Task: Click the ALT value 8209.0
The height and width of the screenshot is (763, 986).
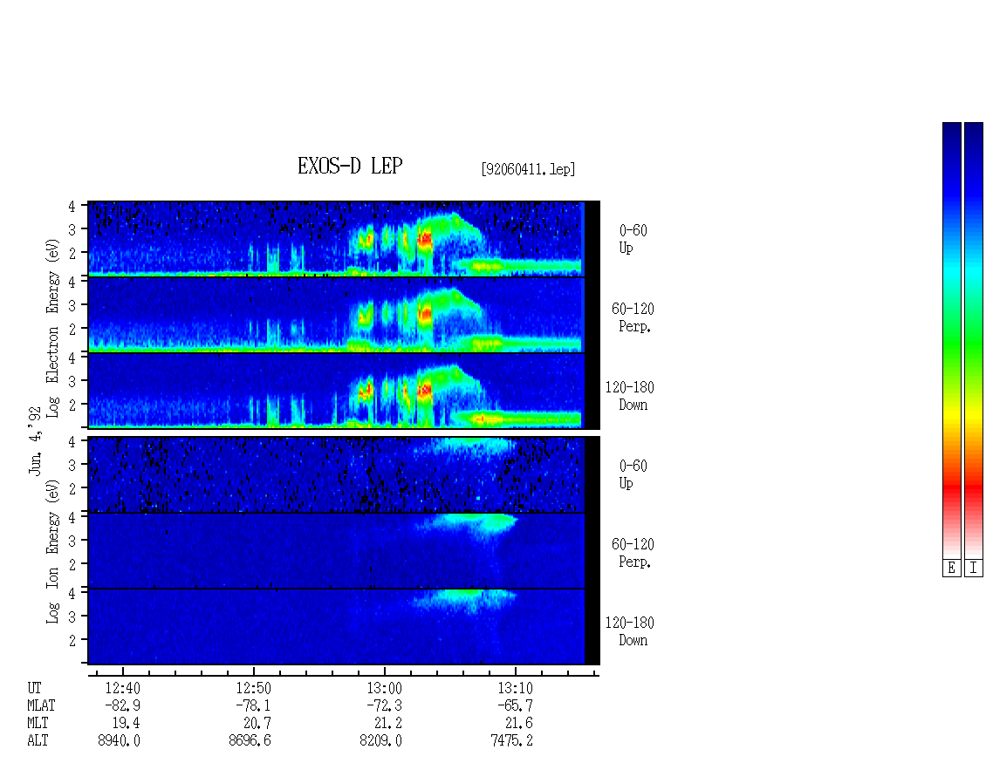Action: tap(380, 741)
